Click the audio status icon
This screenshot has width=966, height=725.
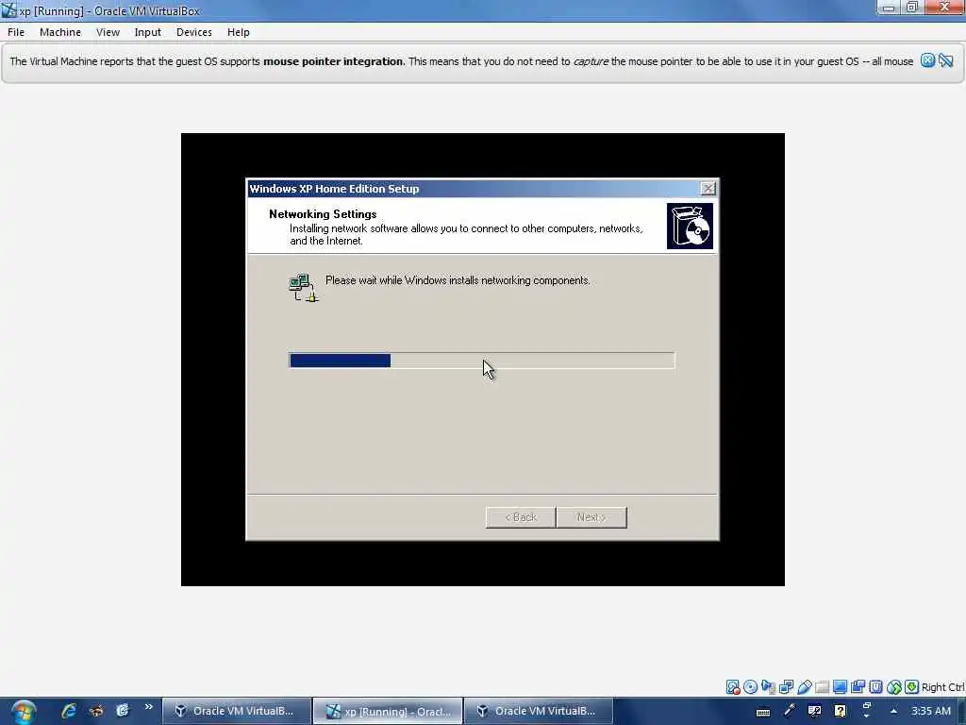coord(768,687)
